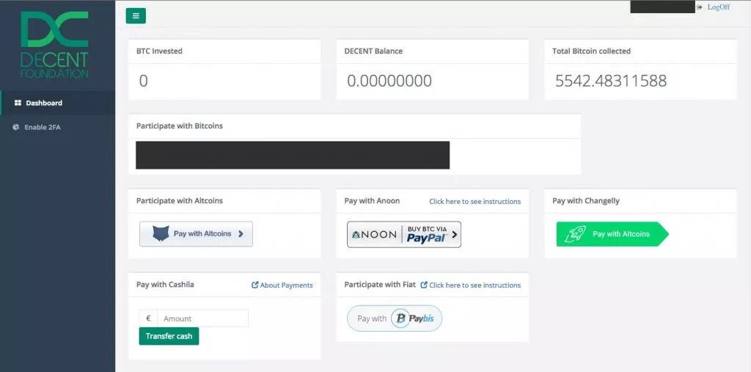Open Fiat's 'Click here to see instructions' link

coord(475,285)
